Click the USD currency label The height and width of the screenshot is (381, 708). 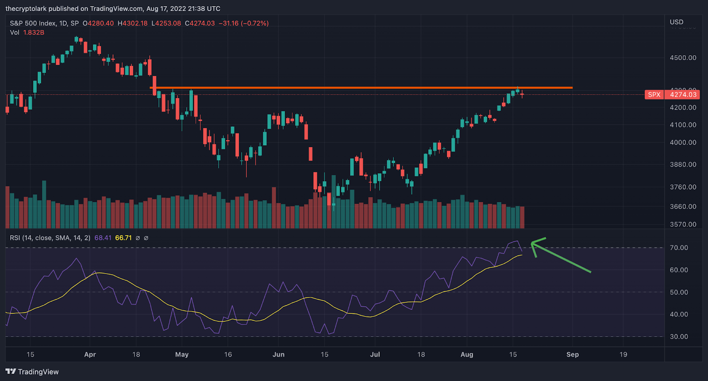pos(677,22)
